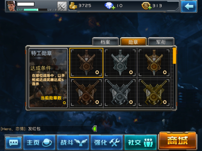Open the 社交 social button
202x151 pixels.
pyautogui.click(x=141, y=143)
